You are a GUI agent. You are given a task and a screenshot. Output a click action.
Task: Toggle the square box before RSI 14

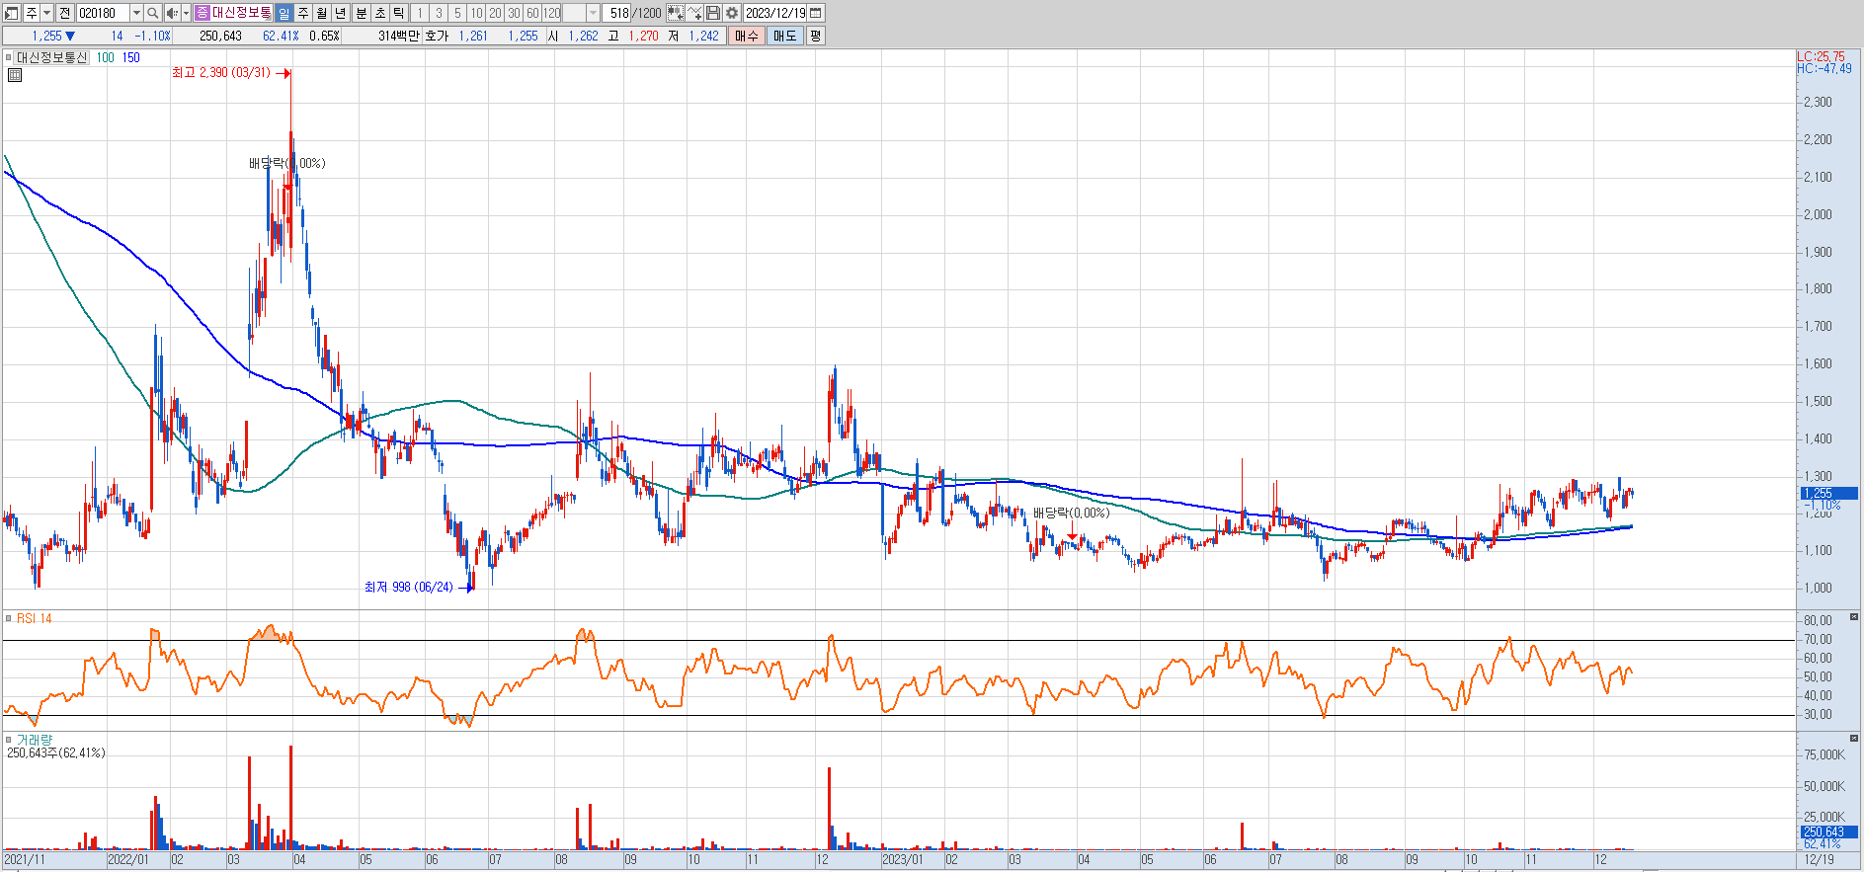pos(8,618)
